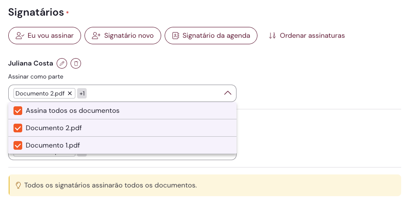Delete Juliana Costa with the trash icon

[x=76, y=63]
